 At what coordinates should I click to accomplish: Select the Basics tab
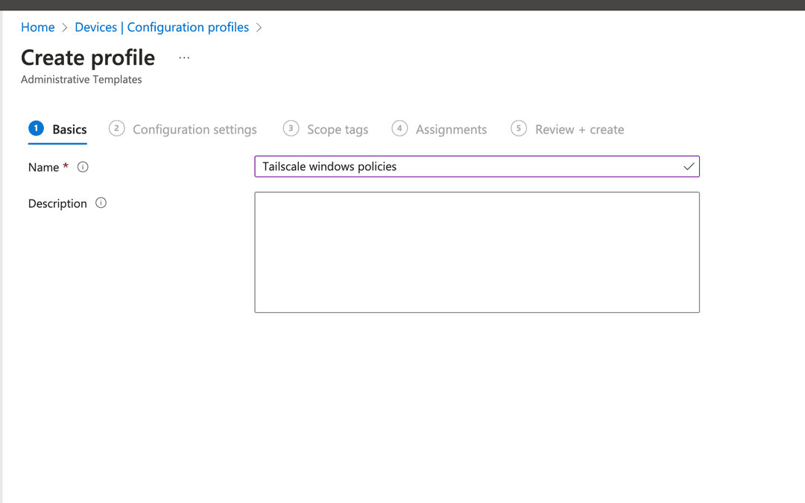[x=68, y=128]
